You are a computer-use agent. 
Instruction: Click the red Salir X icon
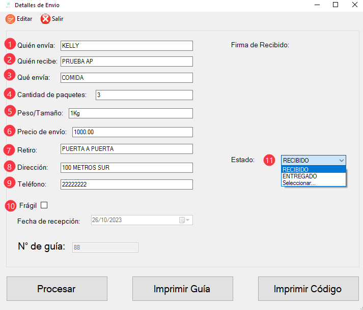45,19
